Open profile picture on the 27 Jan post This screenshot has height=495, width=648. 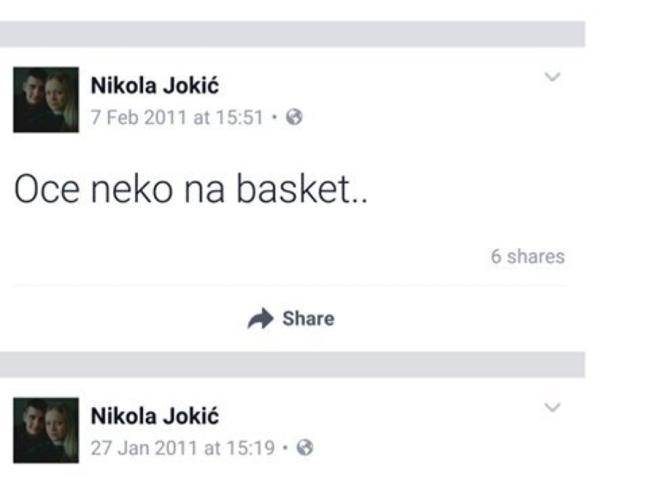pyautogui.click(x=46, y=431)
